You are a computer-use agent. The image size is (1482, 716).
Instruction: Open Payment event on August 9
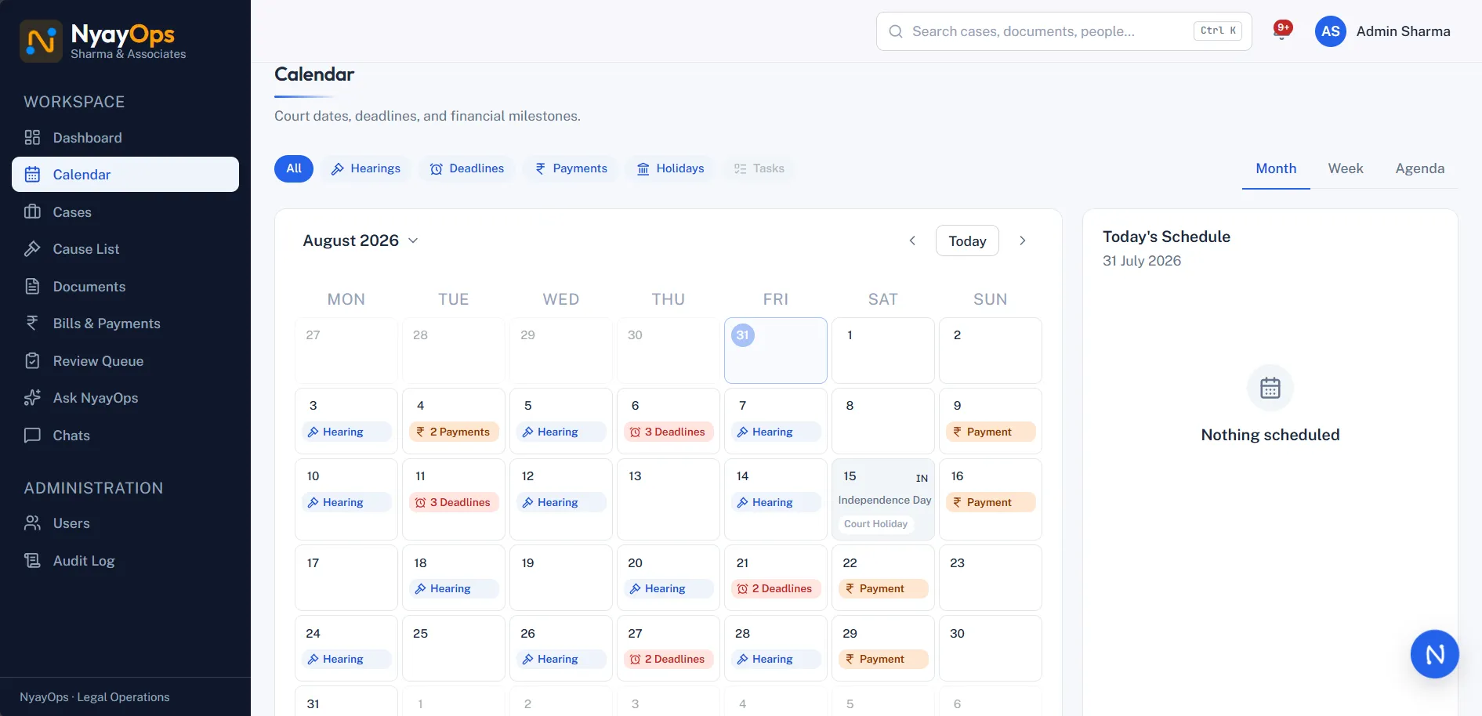pyautogui.click(x=991, y=432)
